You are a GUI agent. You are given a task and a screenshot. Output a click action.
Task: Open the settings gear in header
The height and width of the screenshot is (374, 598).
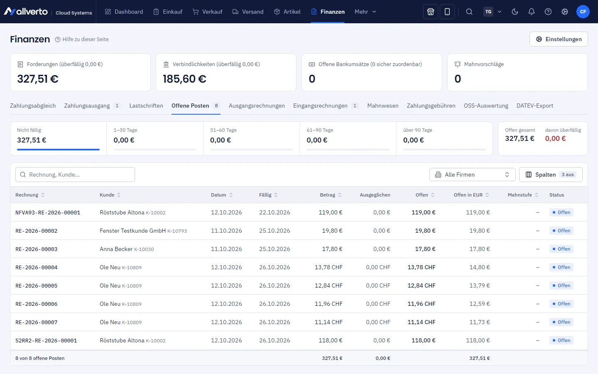(x=565, y=12)
